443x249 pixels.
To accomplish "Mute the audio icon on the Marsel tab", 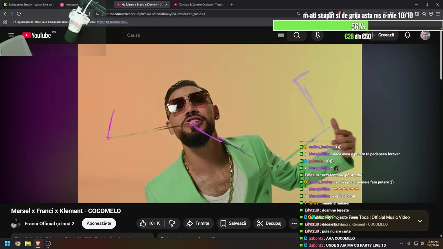I will pos(123,4).
